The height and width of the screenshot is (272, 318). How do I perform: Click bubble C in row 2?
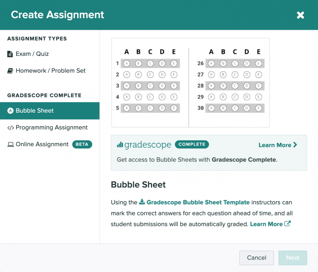coord(150,75)
